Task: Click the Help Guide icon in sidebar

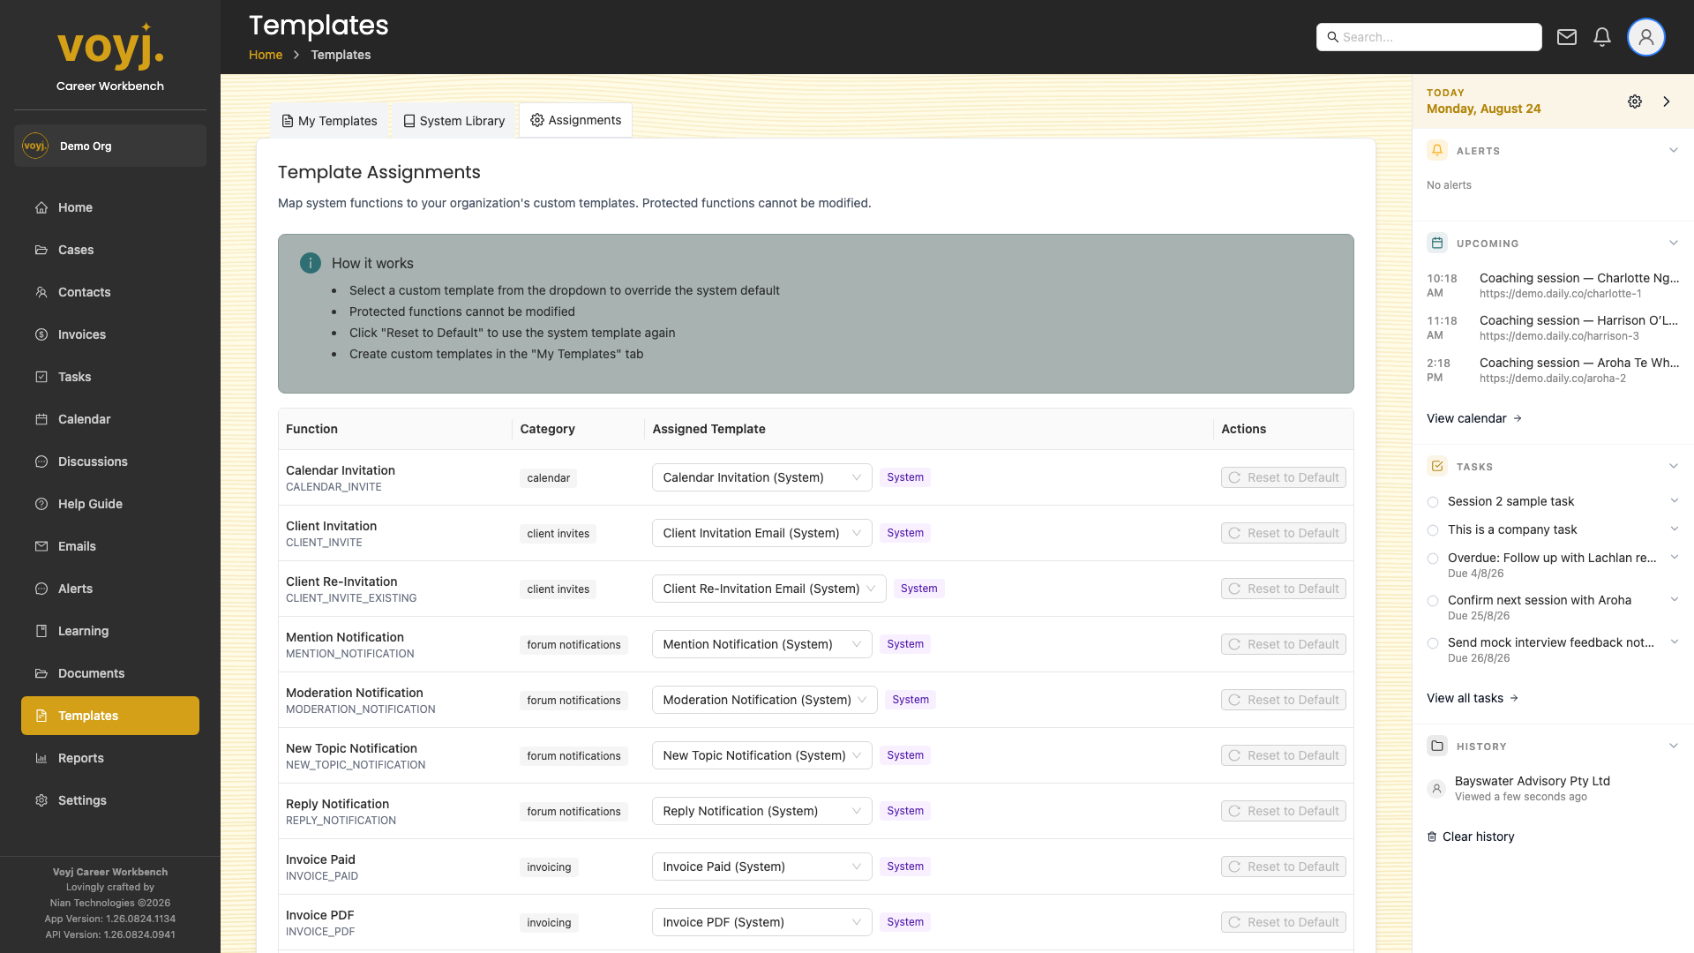Action: (41, 504)
